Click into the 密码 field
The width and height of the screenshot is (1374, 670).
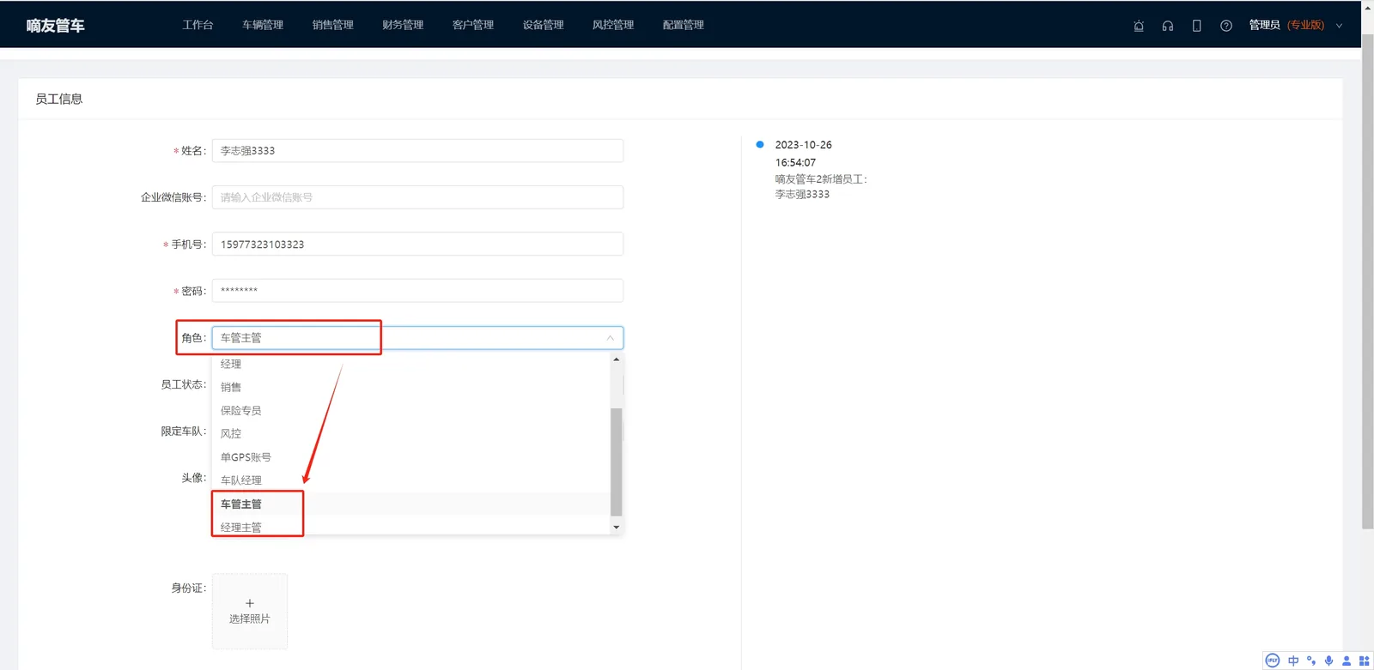pyautogui.click(x=417, y=291)
